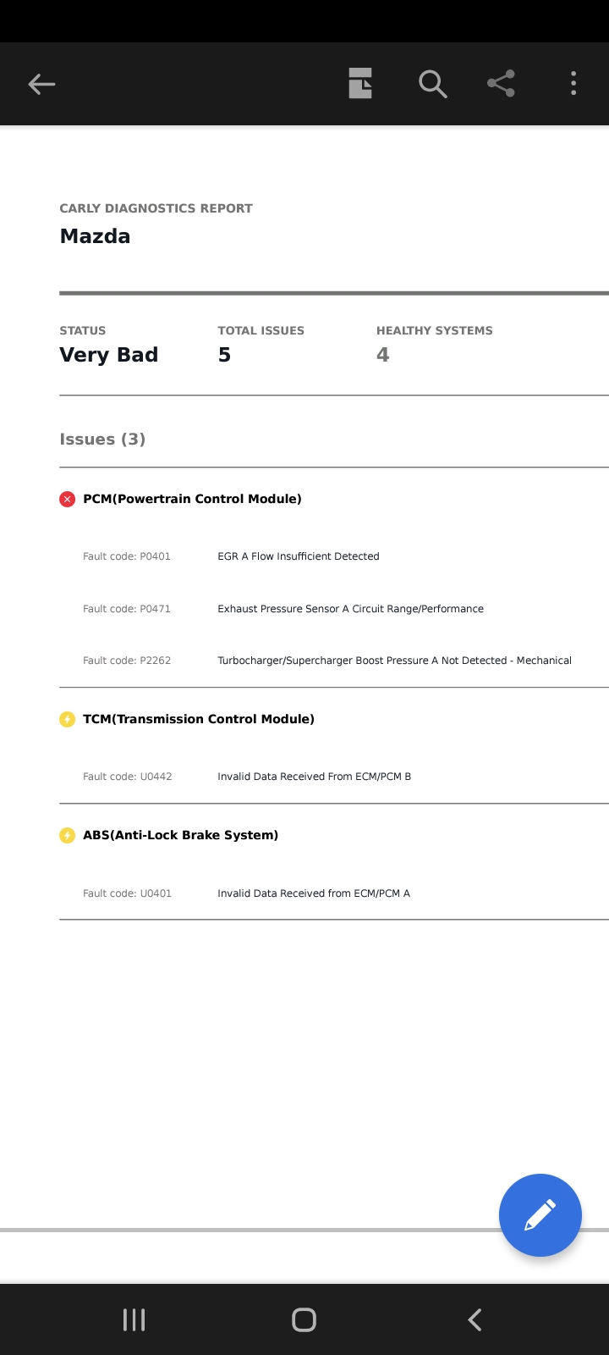Tap the blue pencil edit button
Image resolution: width=609 pixels, height=1355 pixels.
coord(540,1215)
